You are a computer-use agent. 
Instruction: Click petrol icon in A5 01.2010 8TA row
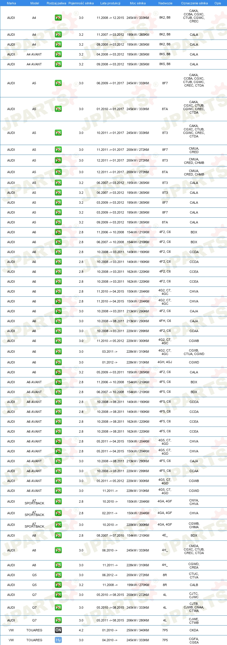[58, 109]
